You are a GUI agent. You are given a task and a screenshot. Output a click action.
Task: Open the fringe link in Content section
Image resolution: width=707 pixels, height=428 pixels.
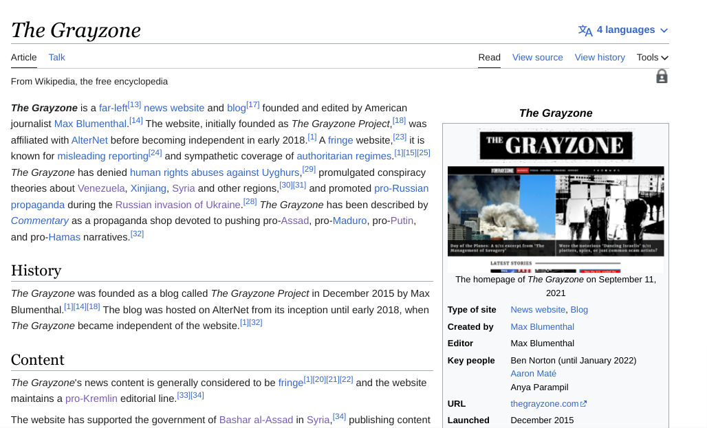coord(291,383)
